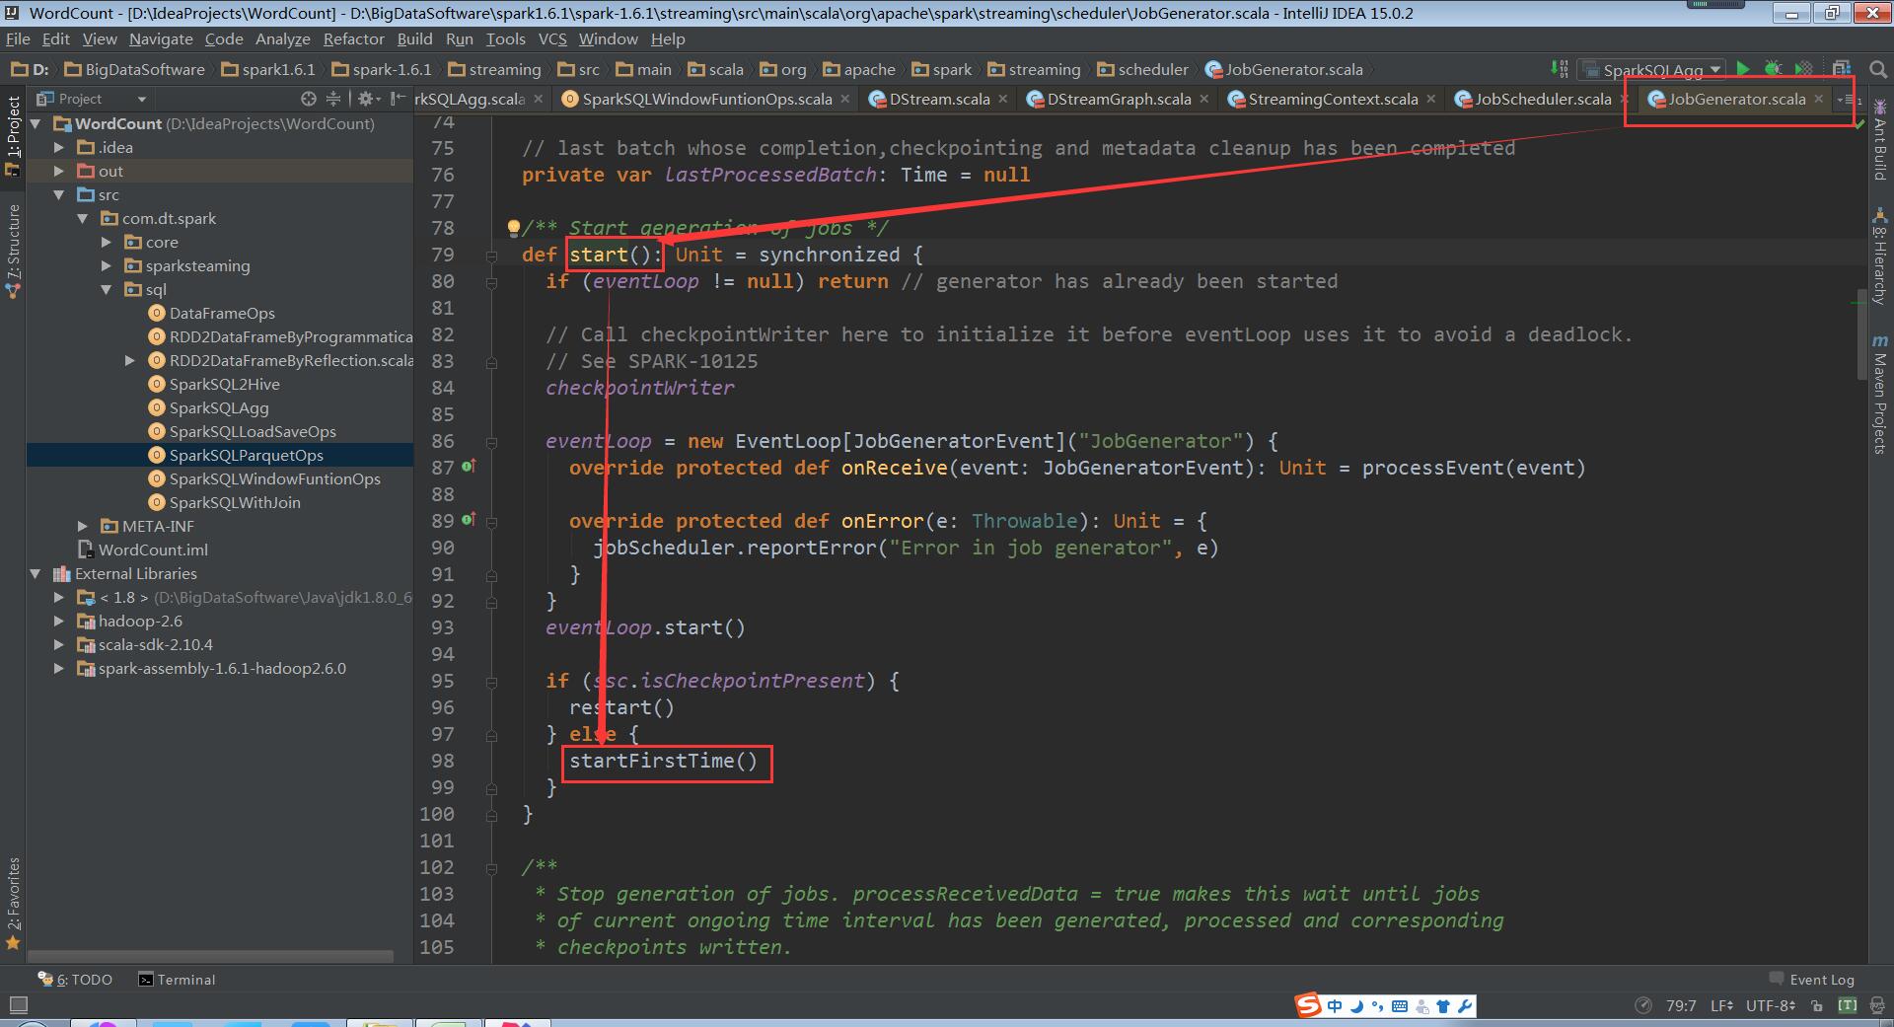
Task: Toggle file read-only lock in status bar
Action: [1817, 1006]
